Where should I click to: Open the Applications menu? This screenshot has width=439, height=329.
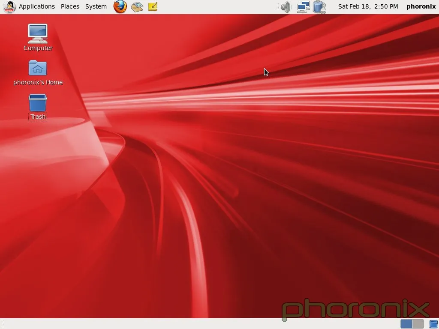[36, 6]
